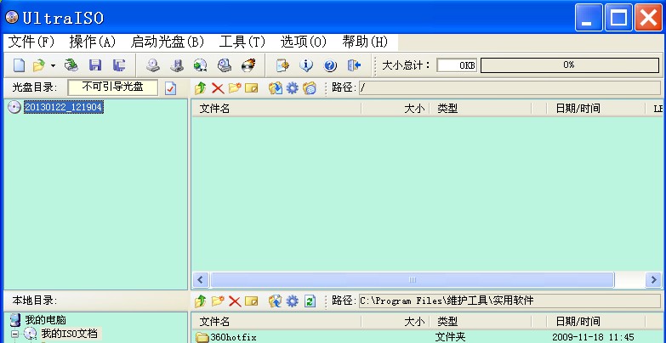Select 我的电脑 in local tree
This screenshot has height=343, width=666.
45,319
